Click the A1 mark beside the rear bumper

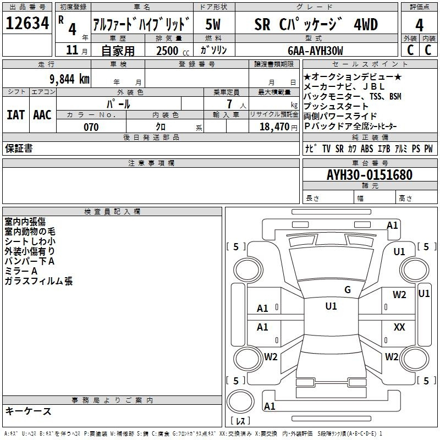(x=269, y=406)
